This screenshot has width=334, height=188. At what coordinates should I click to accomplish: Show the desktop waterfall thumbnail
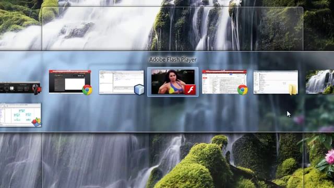click(x=320, y=82)
